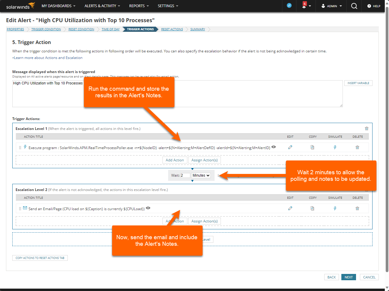Open the Minutes wait unit dropdown
This screenshot has width=389, height=291.
point(201,175)
